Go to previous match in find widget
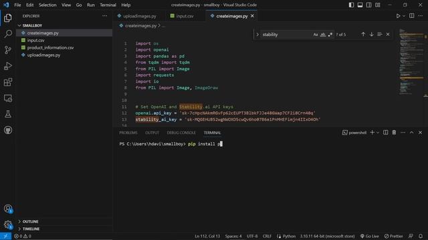Image resolution: width=428 pixels, height=240 pixels. click(x=363, y=34)
